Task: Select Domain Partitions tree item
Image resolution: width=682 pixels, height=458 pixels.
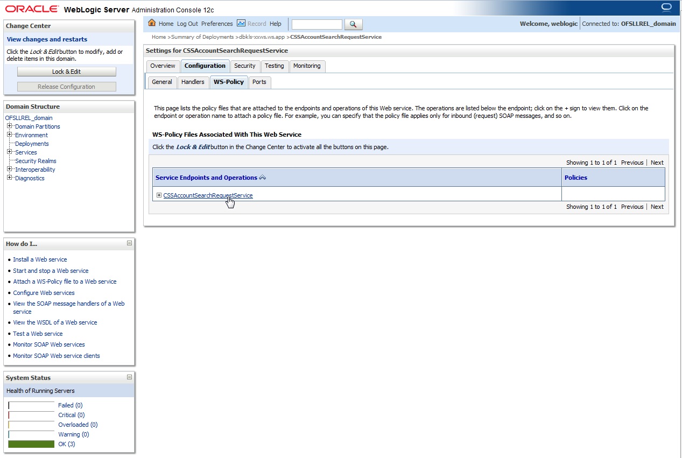Action: [x=38, y=126]
